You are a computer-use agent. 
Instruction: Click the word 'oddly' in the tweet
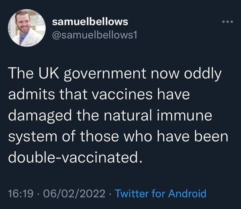202,74
